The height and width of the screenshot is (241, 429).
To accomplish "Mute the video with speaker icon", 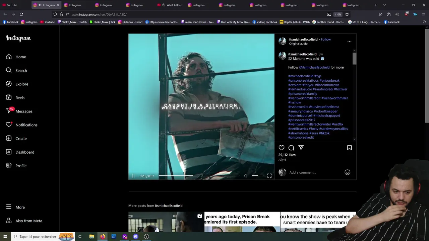I will point(245,176).
